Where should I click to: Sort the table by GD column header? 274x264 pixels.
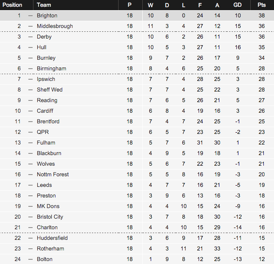[238, 5]
